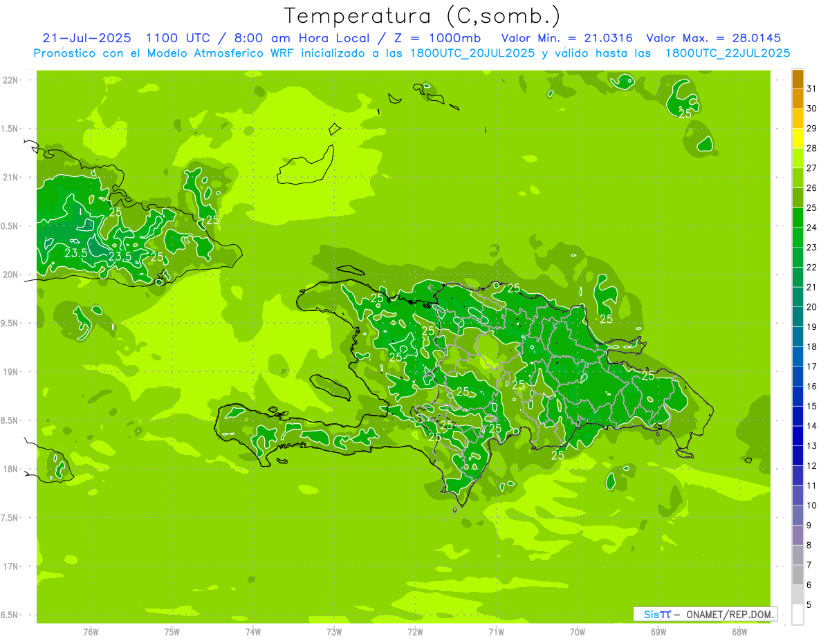
Task: Click the "20N" latitude axis label
Action: point(10,275)
